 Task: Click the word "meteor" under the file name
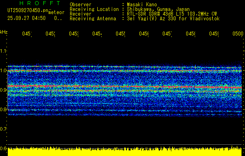coord(56,12)
